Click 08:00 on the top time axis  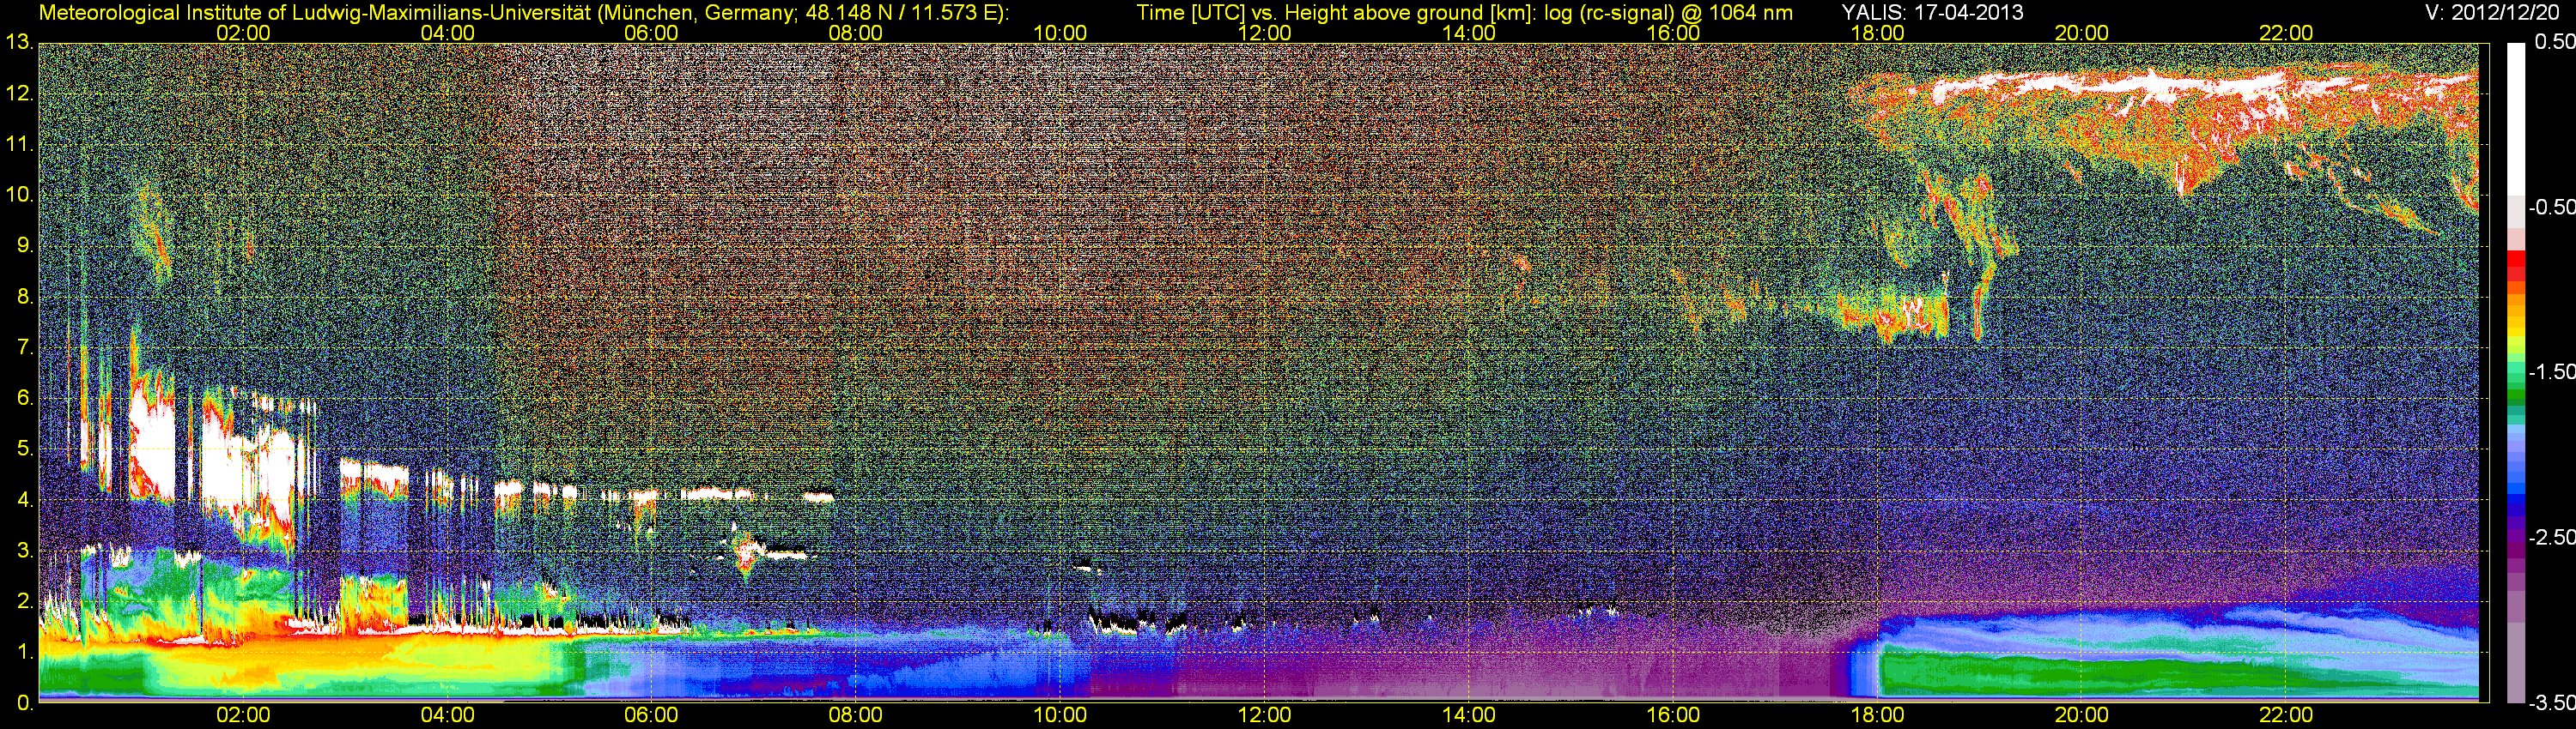[856, 33]
